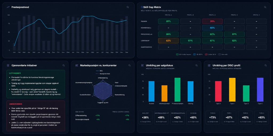Image resolution: width=273 pixels, height=136 pixels.
Task: Click the icon beside the Utvikling per salgsfokus title
Action: (142, 65)
